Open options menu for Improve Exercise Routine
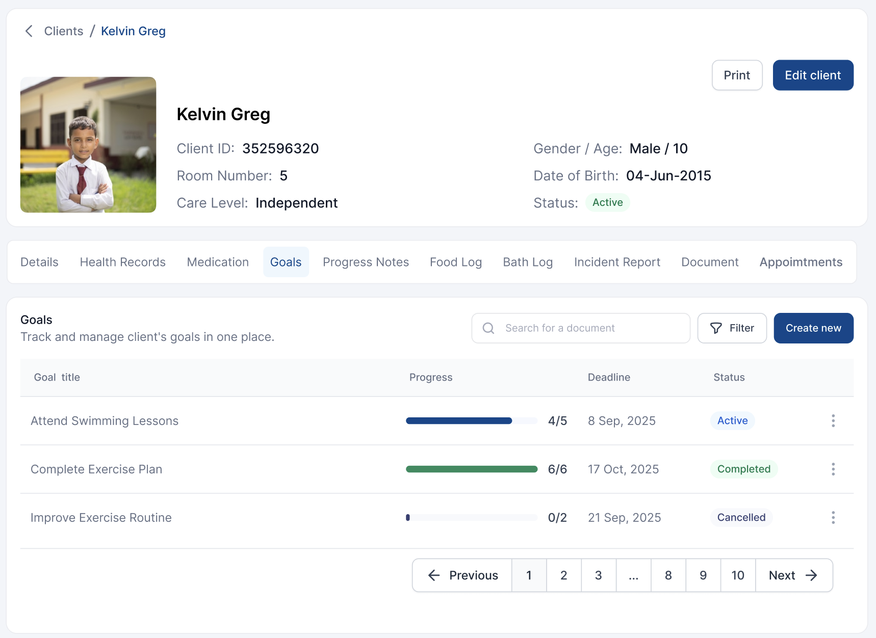This screenshot has width=876, height=638. tap(833, 518)
